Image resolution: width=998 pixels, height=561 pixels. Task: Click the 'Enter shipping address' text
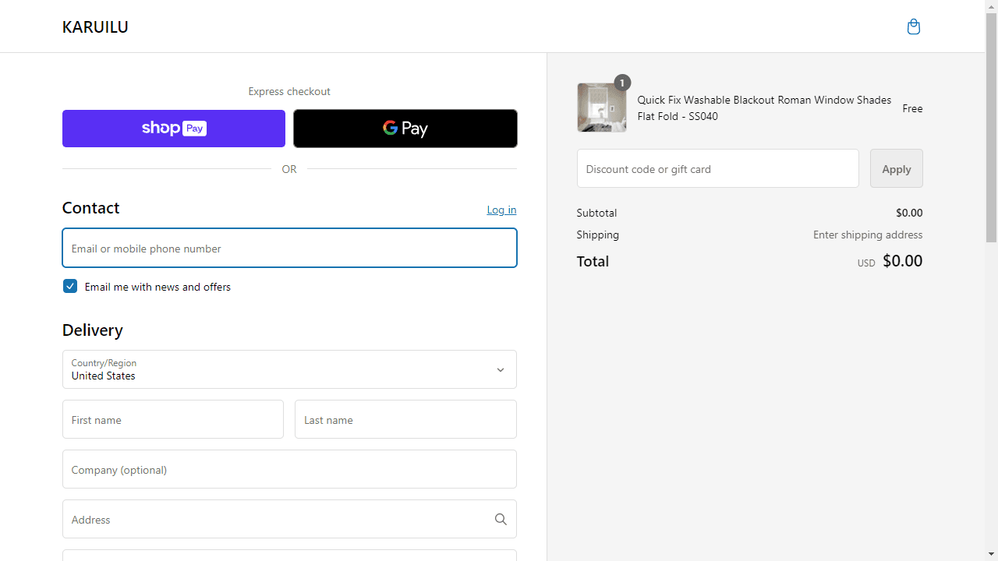tap(868, 235)
